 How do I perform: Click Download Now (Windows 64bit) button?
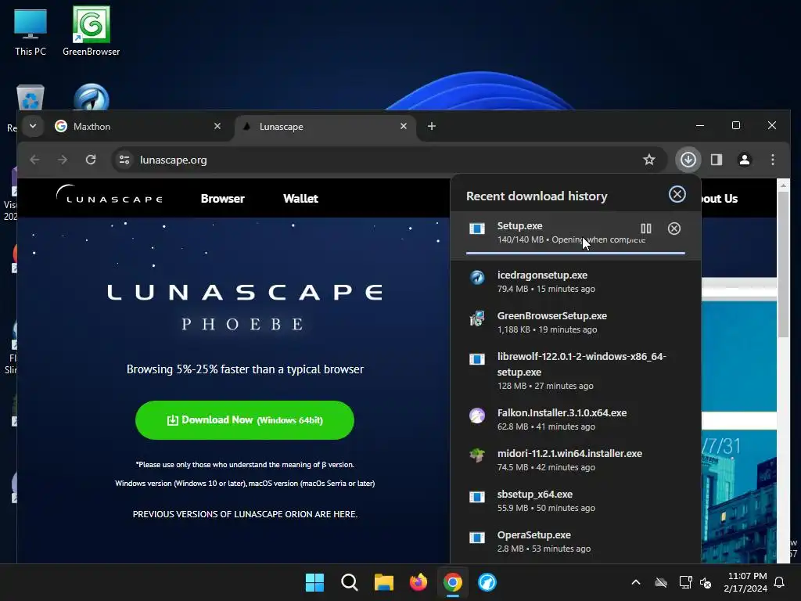pos(245,420)
